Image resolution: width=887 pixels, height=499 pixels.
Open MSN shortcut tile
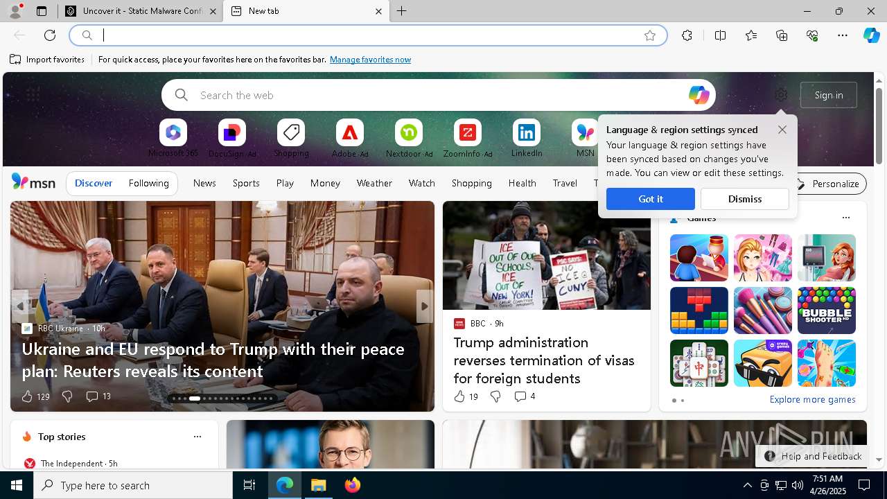[586, 139]
